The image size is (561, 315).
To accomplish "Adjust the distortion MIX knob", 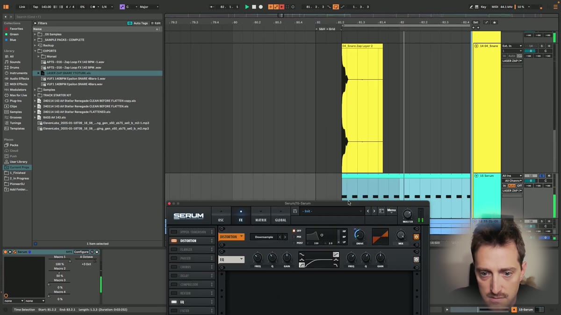I will click(401, 235).
